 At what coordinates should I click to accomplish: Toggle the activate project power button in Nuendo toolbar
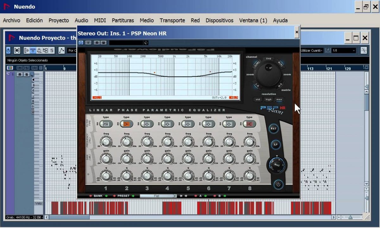click(x=8, y=50)
